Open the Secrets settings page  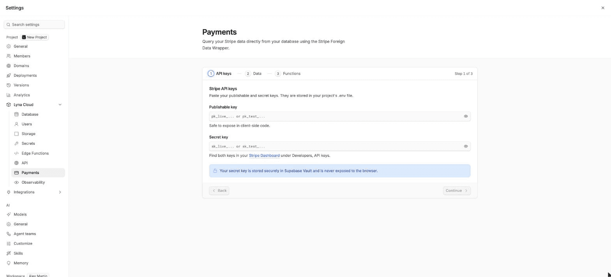click(x=38, y=144)
